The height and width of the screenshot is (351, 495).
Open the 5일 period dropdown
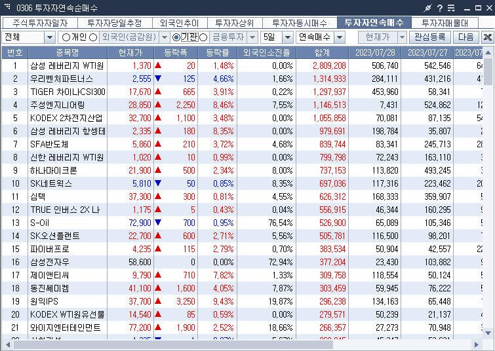[287, 37]
